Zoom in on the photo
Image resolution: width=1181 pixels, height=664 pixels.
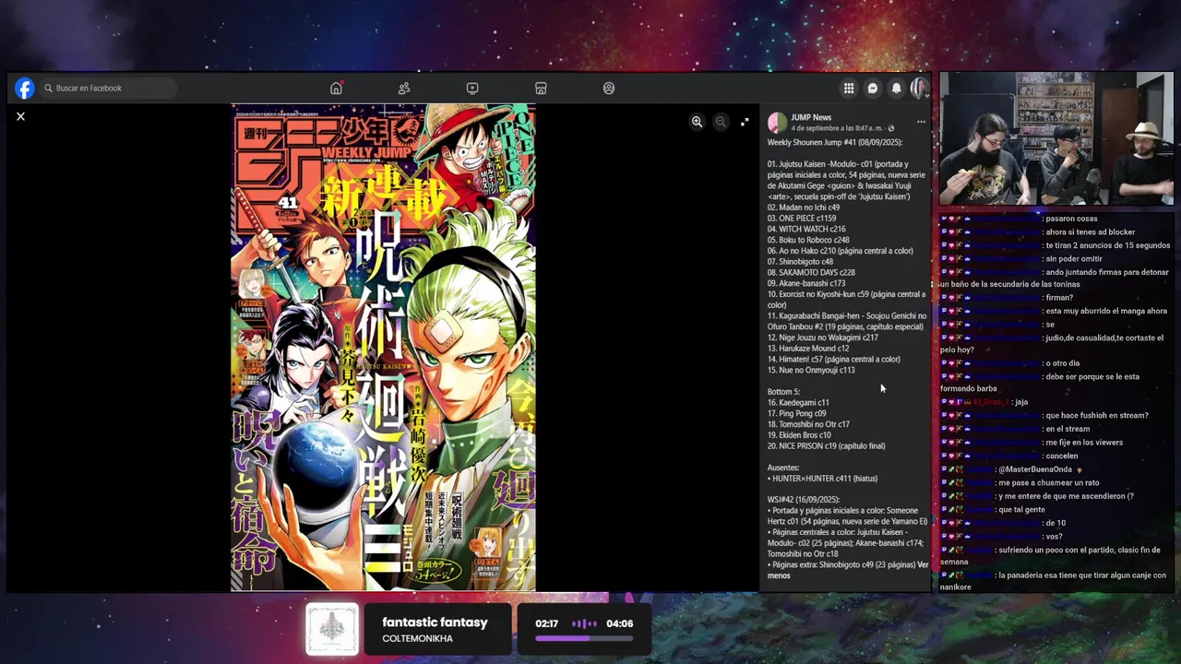[697, 122]
